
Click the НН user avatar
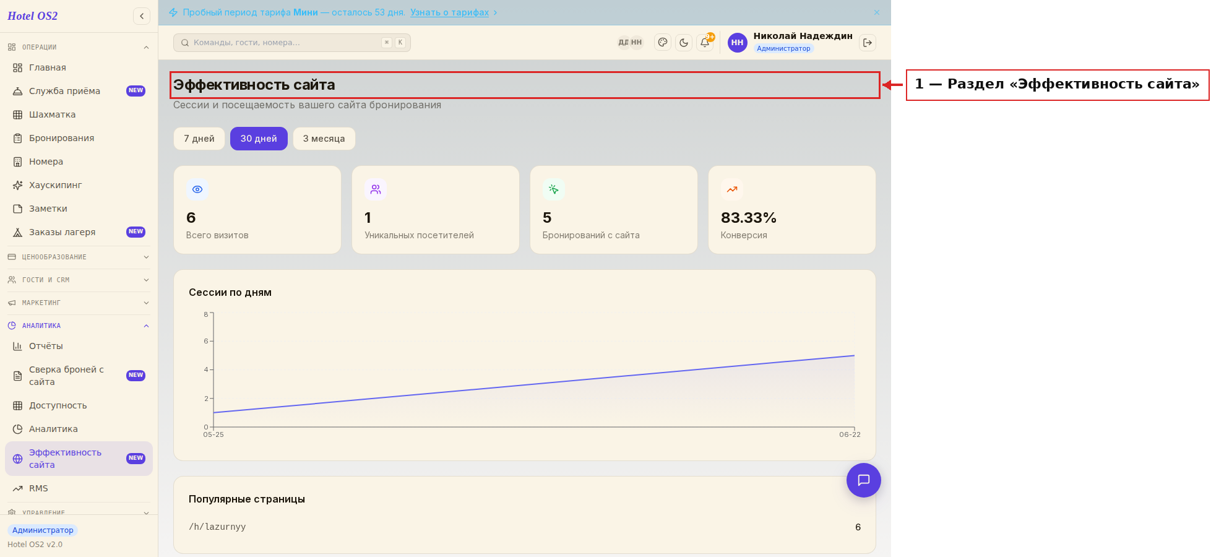[x=737, y=43]
